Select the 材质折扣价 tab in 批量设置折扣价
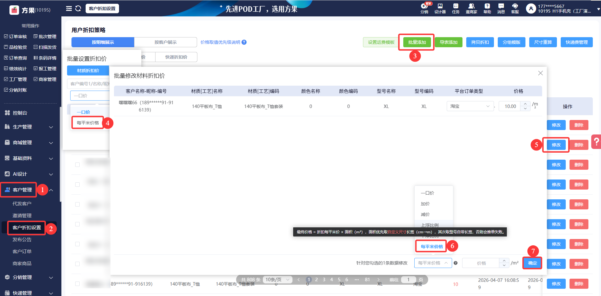Screen dimensions: 601x296 coord(88,71)
